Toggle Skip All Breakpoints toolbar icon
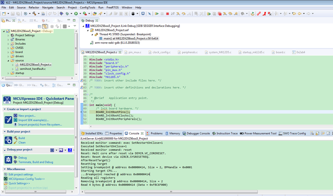This screenshot has width=333, height=196. [x=149, y=14]
